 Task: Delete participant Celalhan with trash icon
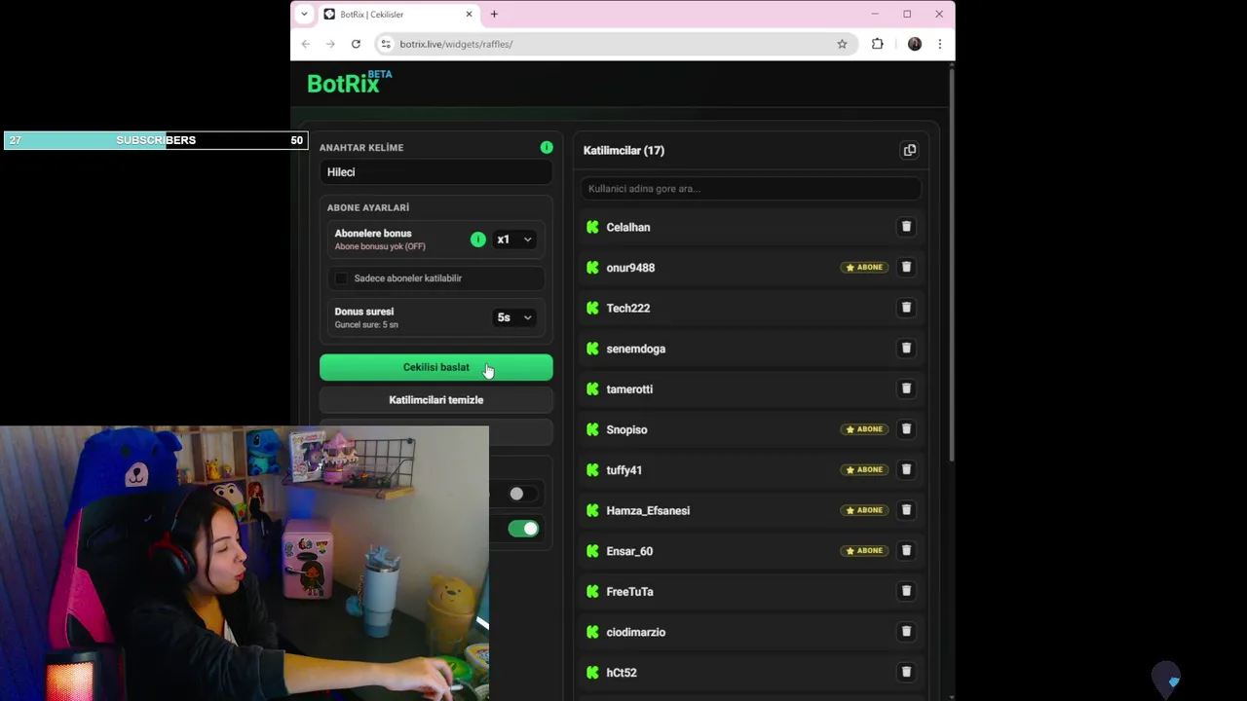(906, 227)
